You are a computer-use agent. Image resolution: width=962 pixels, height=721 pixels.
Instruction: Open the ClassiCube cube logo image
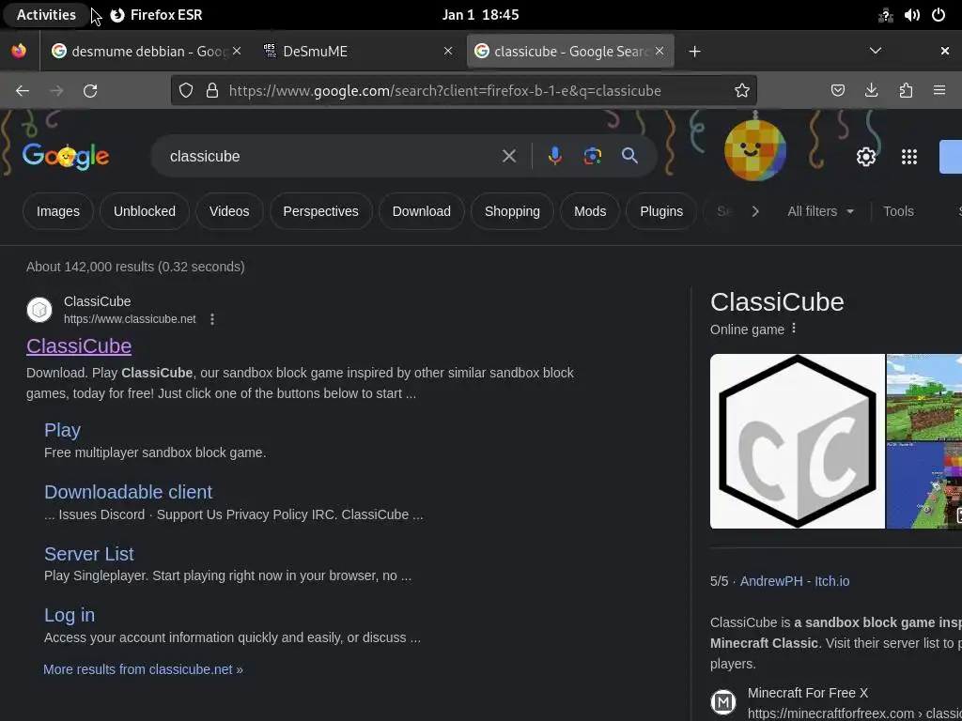pos(797,441)
